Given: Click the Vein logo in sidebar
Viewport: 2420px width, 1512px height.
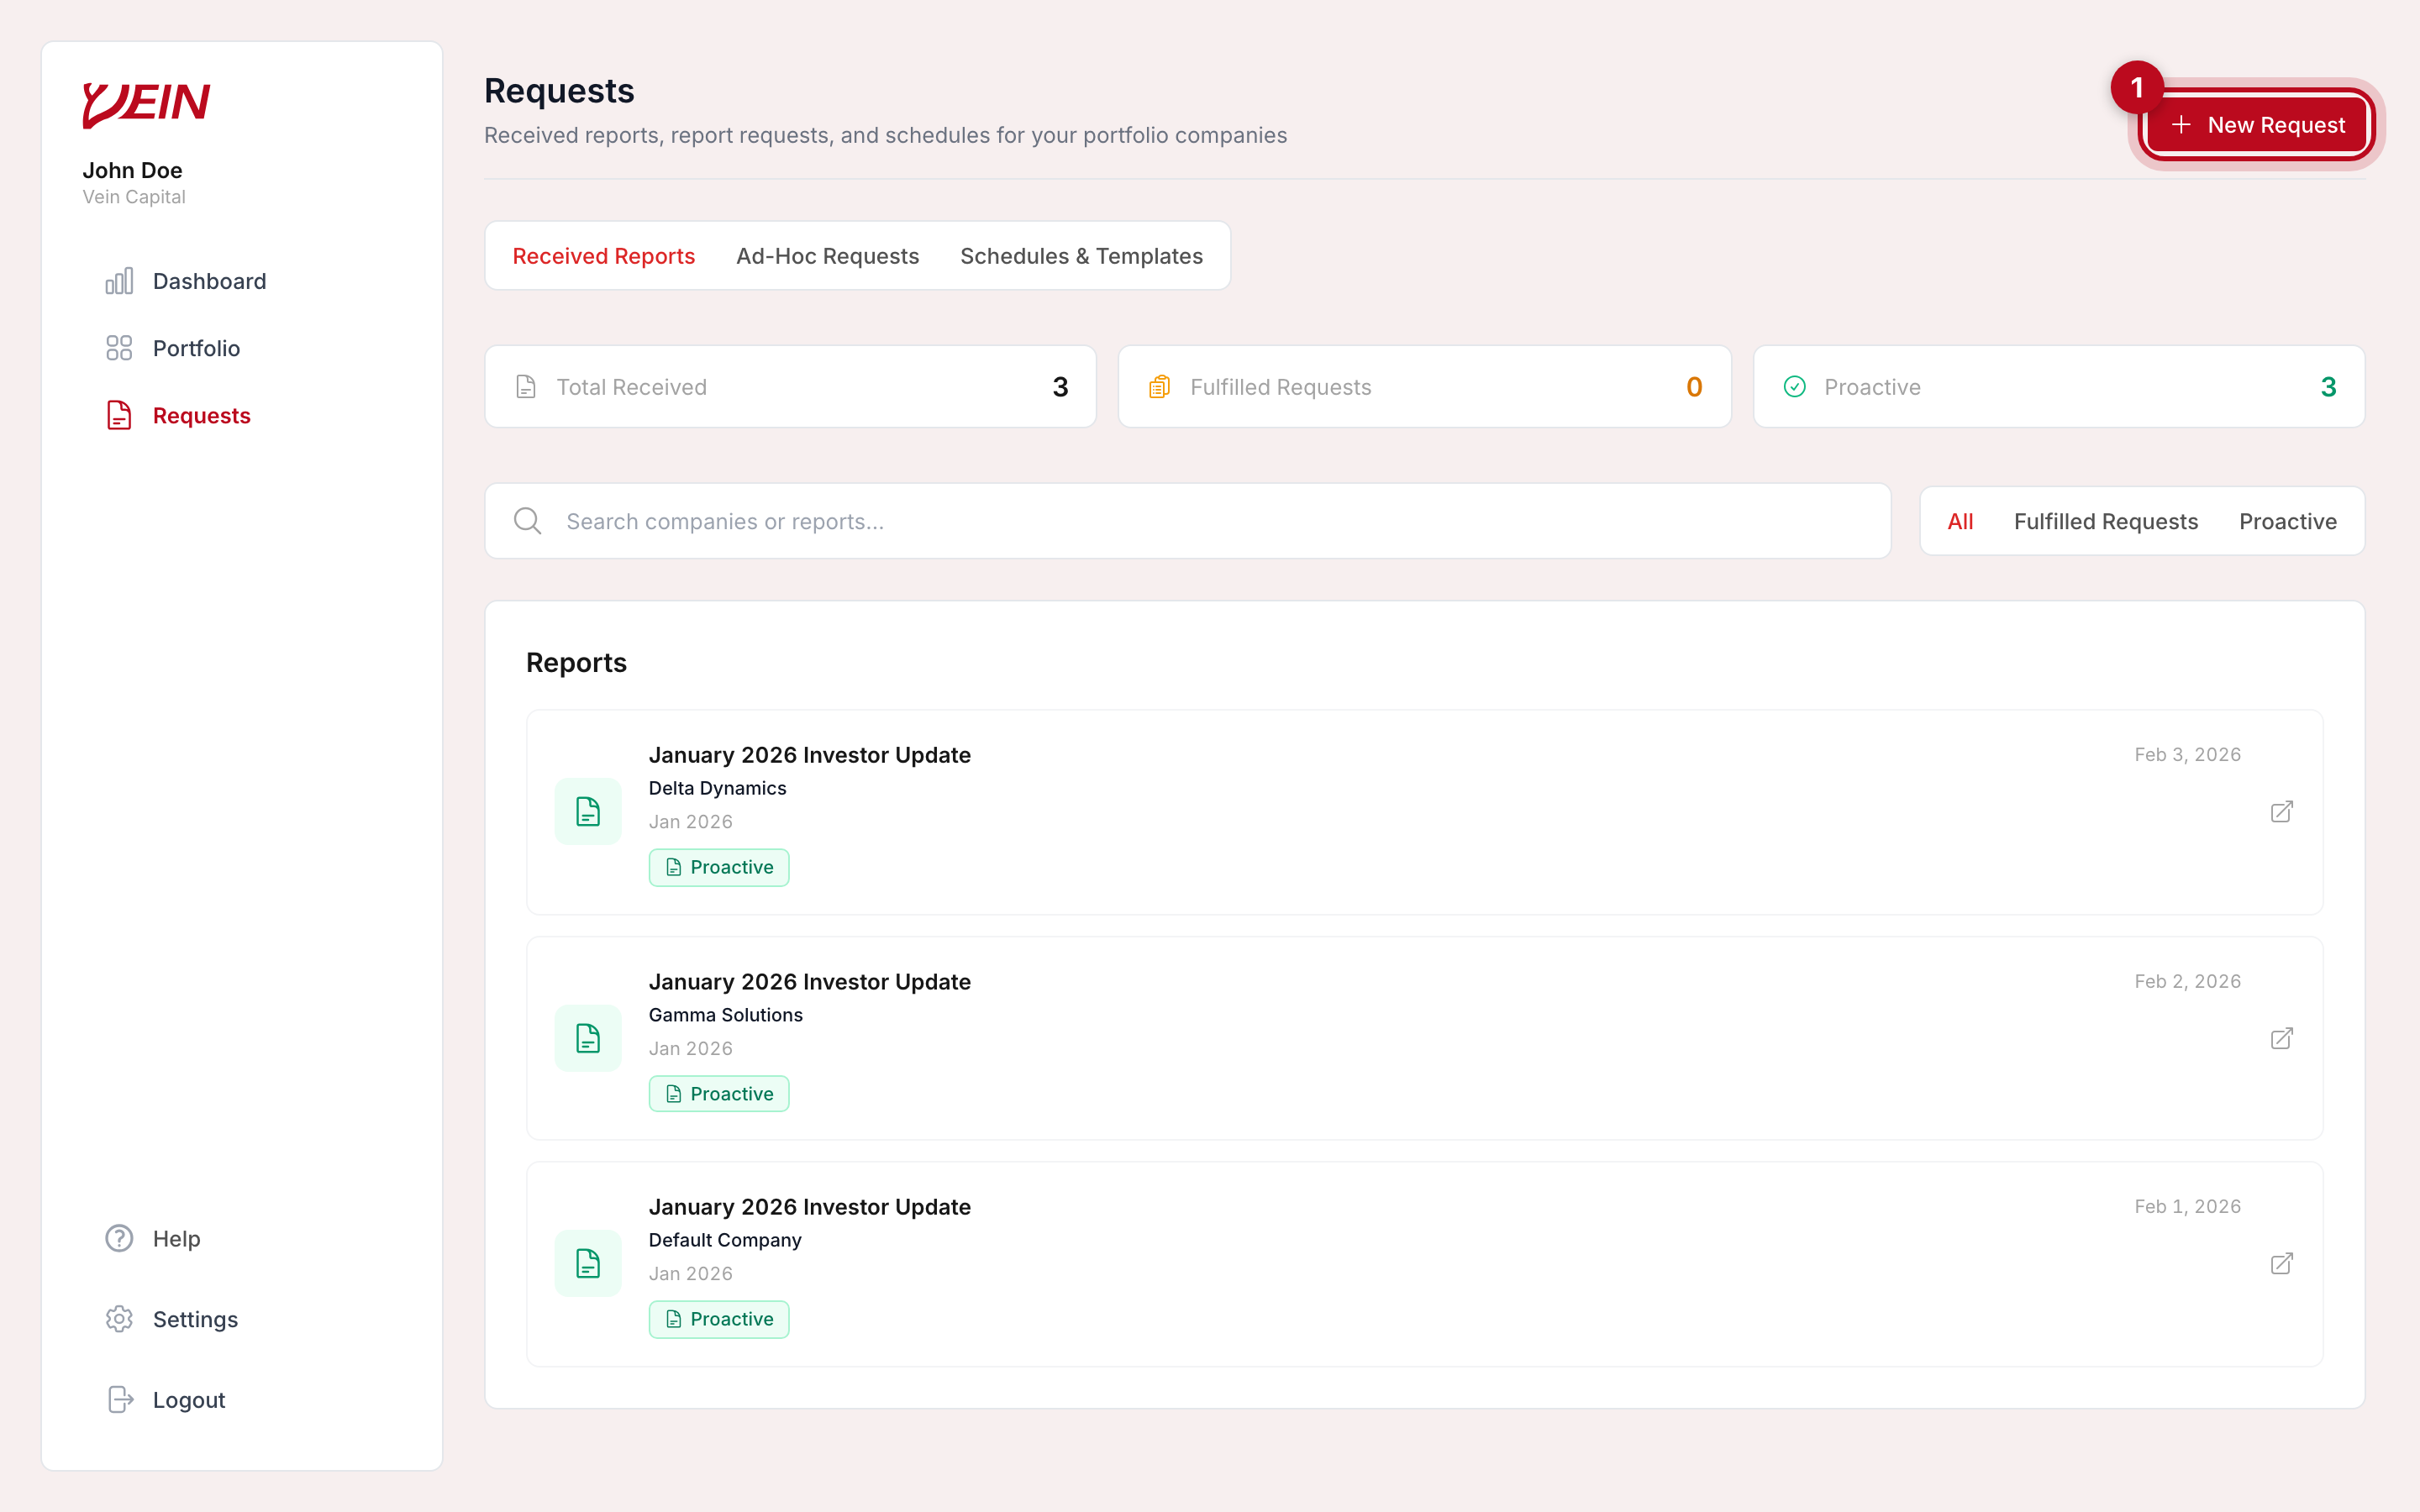Looking at the screenshot, I should point(146,104).
